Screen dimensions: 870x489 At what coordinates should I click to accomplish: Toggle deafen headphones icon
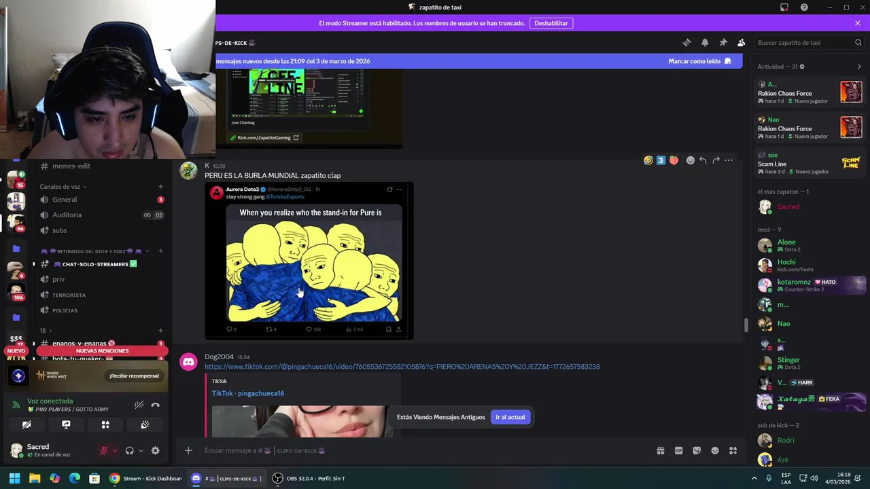click(130, 450)
